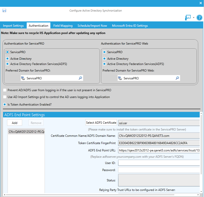Click the Remove button

(36, 123)
